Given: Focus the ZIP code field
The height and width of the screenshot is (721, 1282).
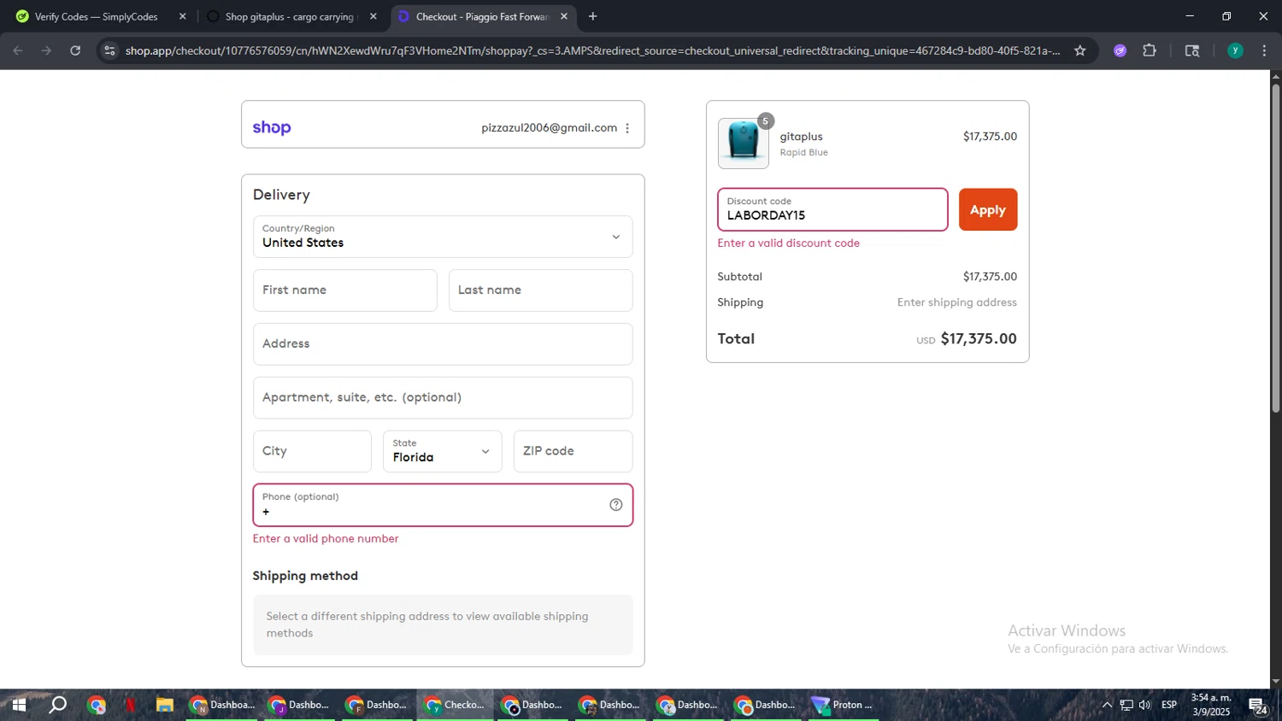Looking at the screenshot, I should point(573,451).
